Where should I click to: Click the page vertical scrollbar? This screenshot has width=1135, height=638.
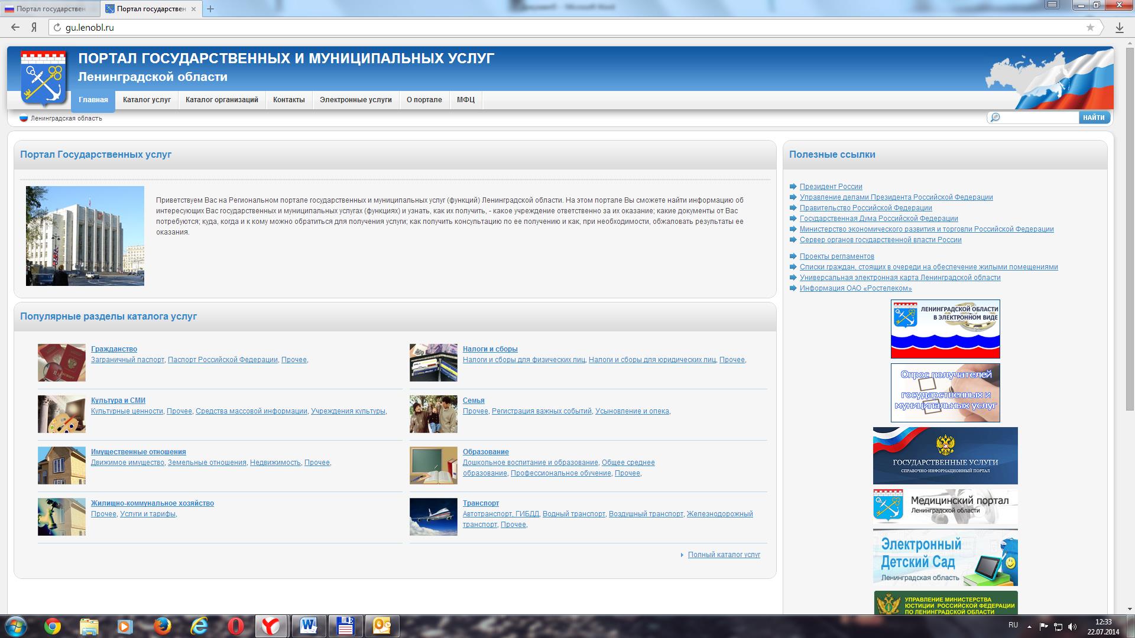coord(1130,229)
